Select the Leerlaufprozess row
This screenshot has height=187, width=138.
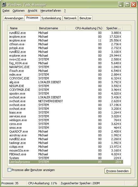click(66, 162)
